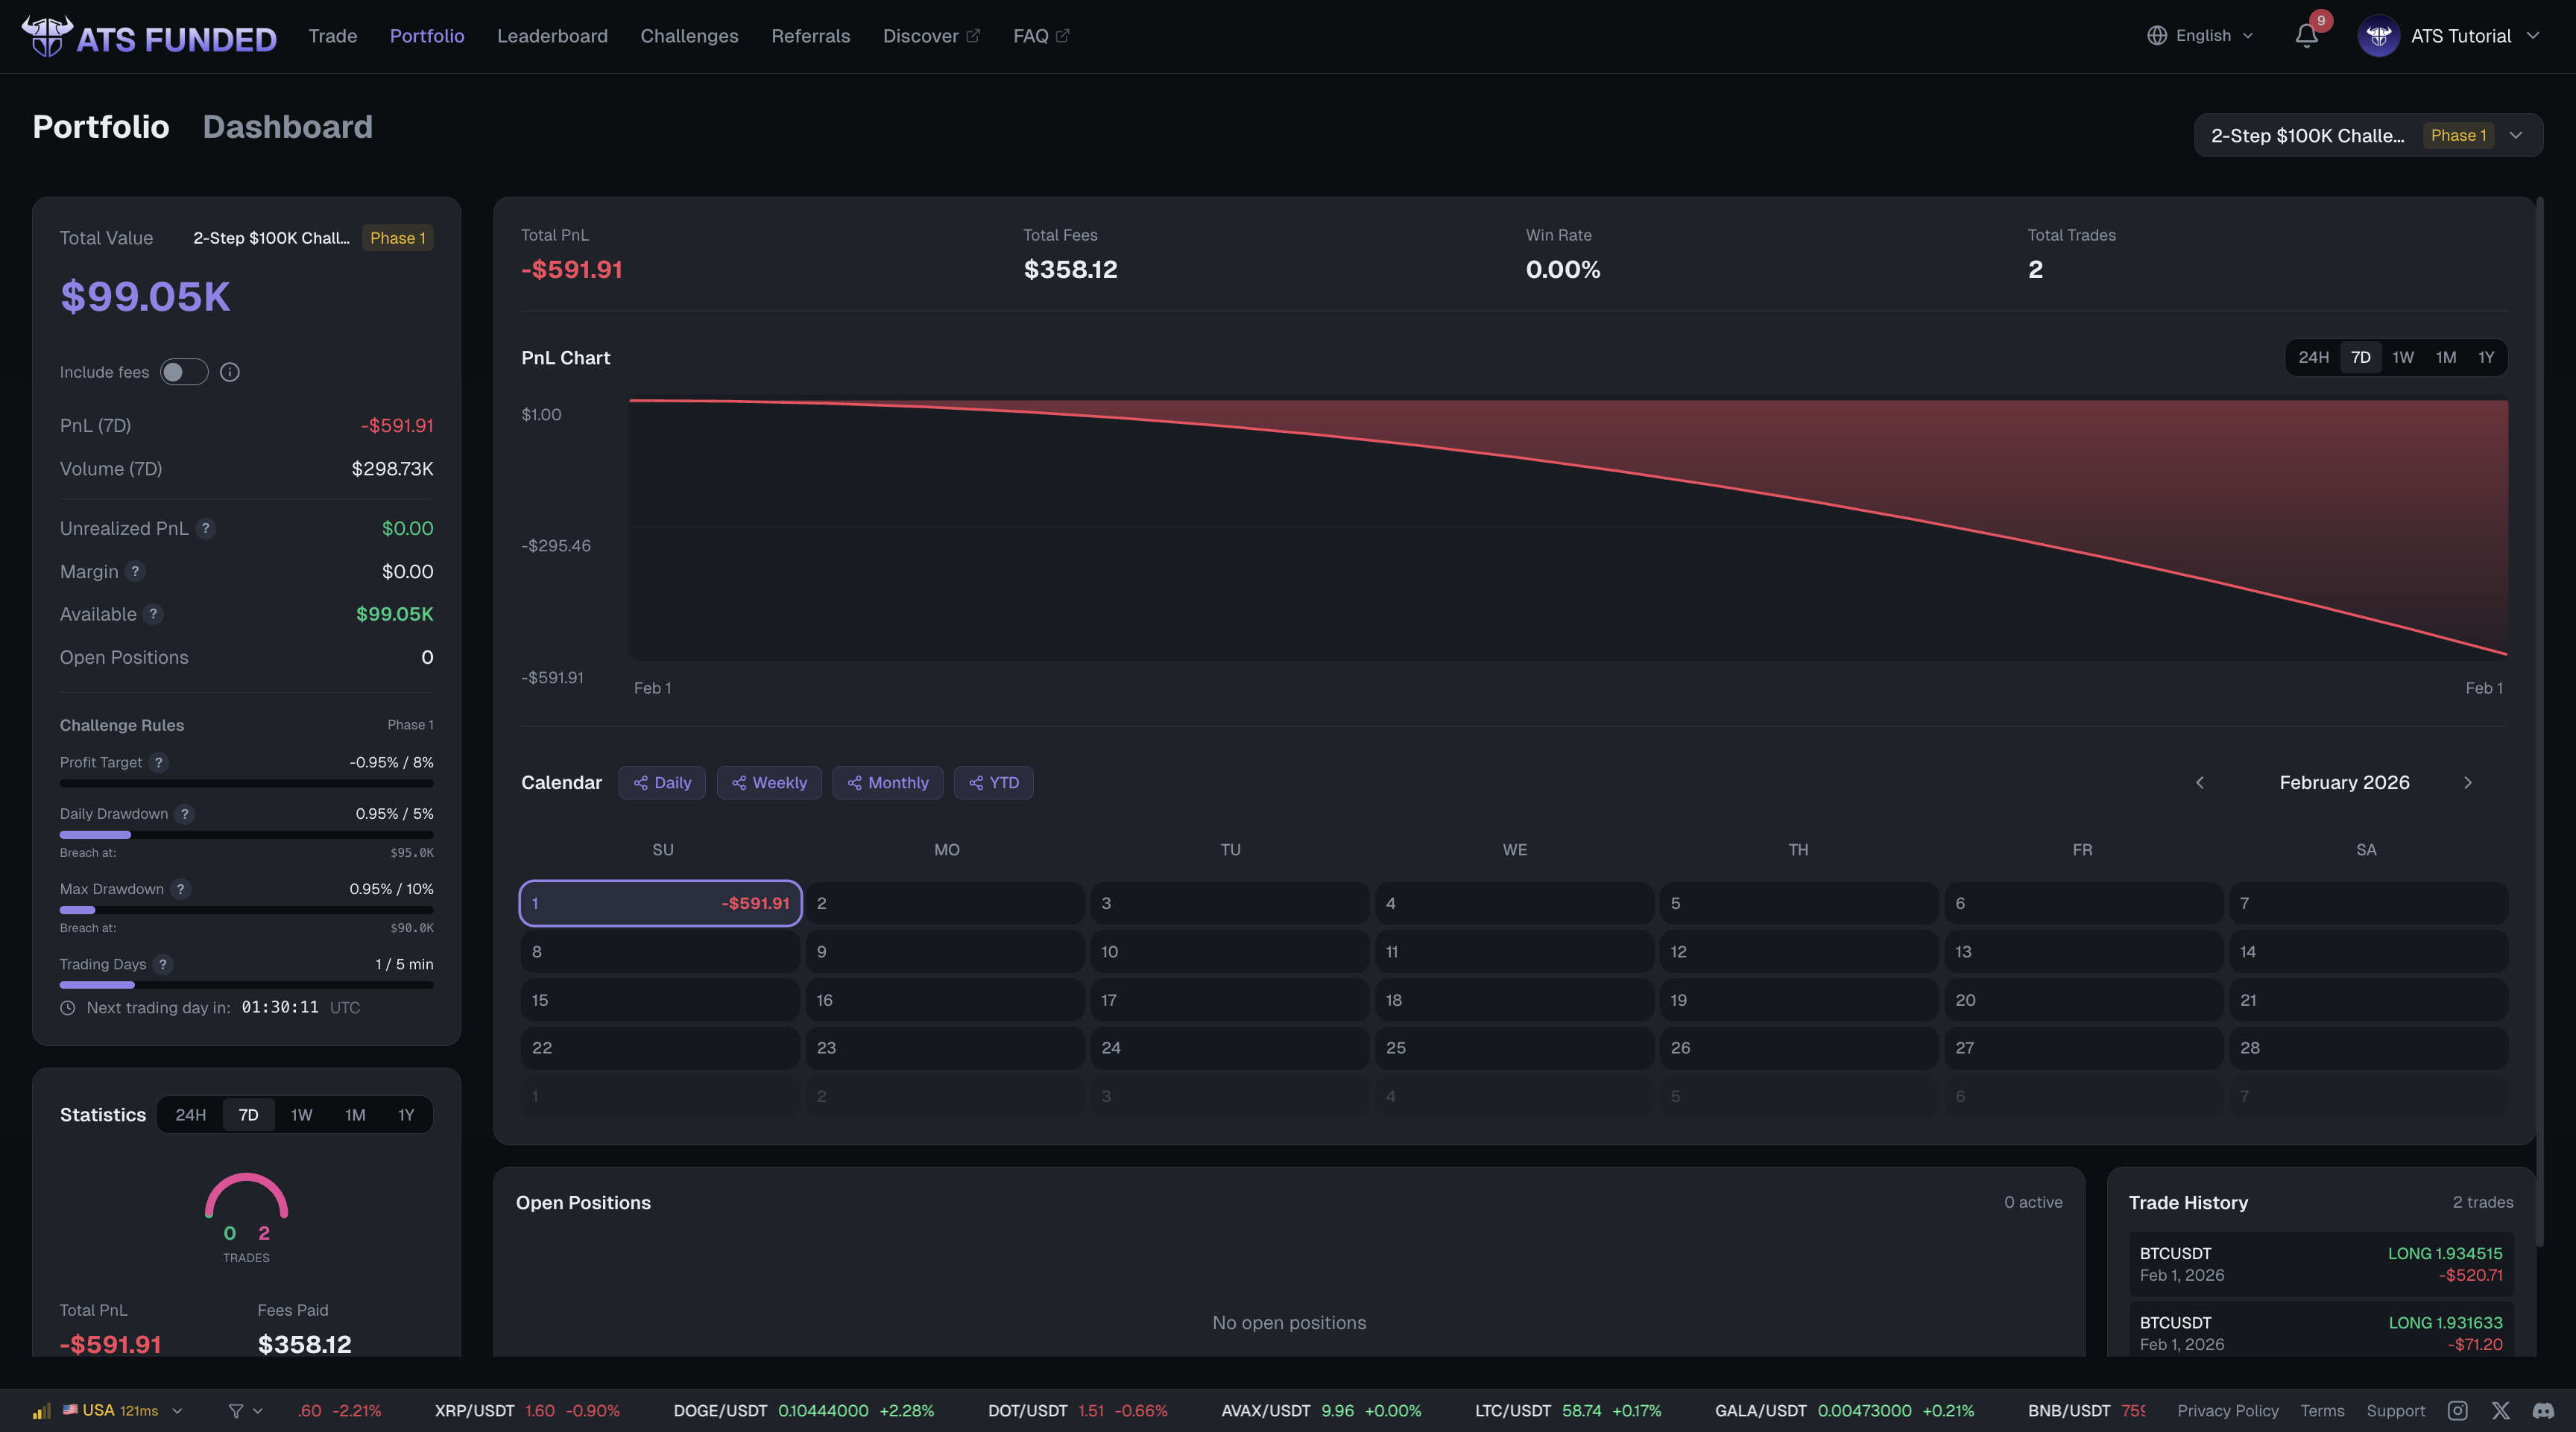Screen dimensions: 2576x1432
Task: Expand the 2-Step $100K Challenge selector
Action: pos(2367,136)
